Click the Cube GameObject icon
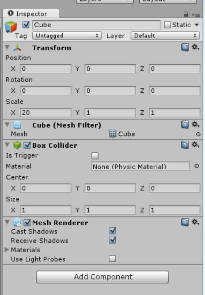205x295 pixels. coord(11,27)
